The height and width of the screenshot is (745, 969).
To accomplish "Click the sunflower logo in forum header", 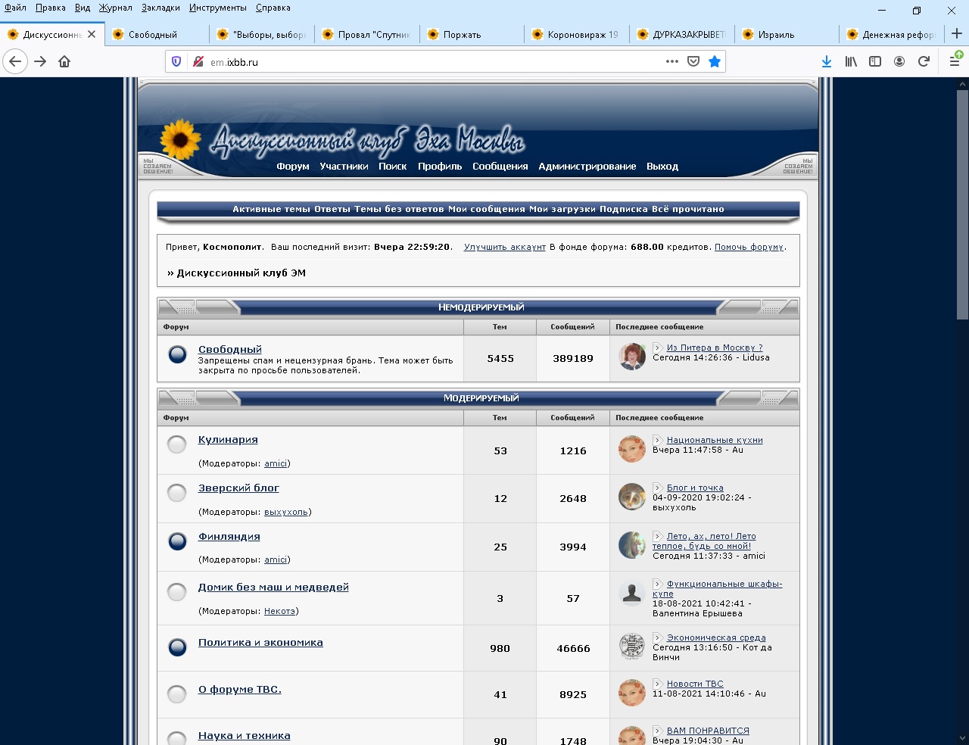I will pos(180,139).
